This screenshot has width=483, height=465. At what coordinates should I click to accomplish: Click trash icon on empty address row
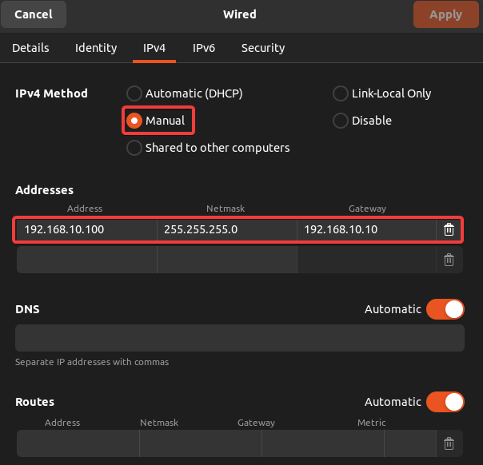[x=449, y=260]
